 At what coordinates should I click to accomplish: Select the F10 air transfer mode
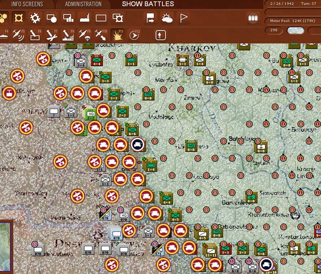point(101,35)
